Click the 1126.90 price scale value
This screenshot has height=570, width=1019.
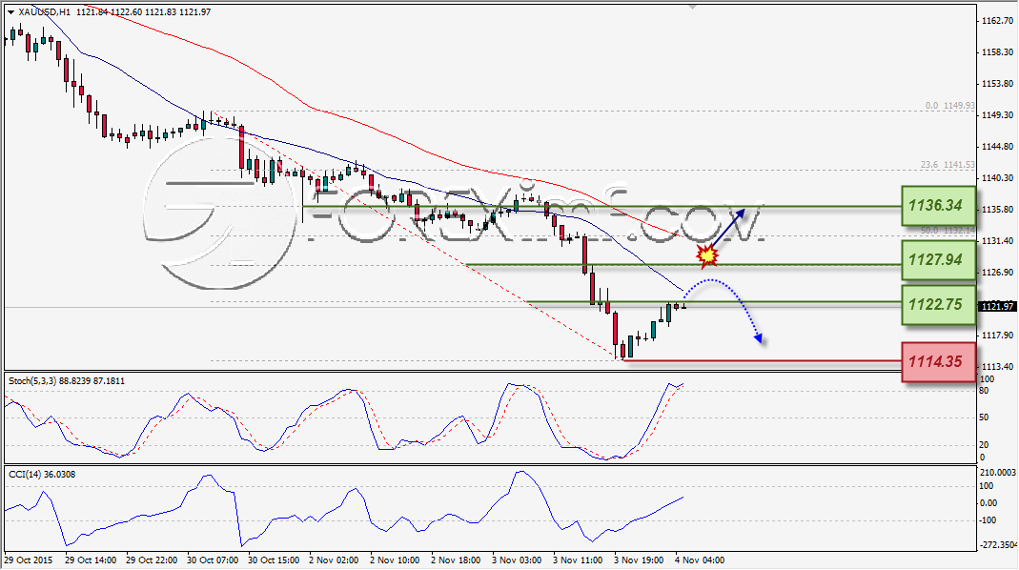coord(998,273)
